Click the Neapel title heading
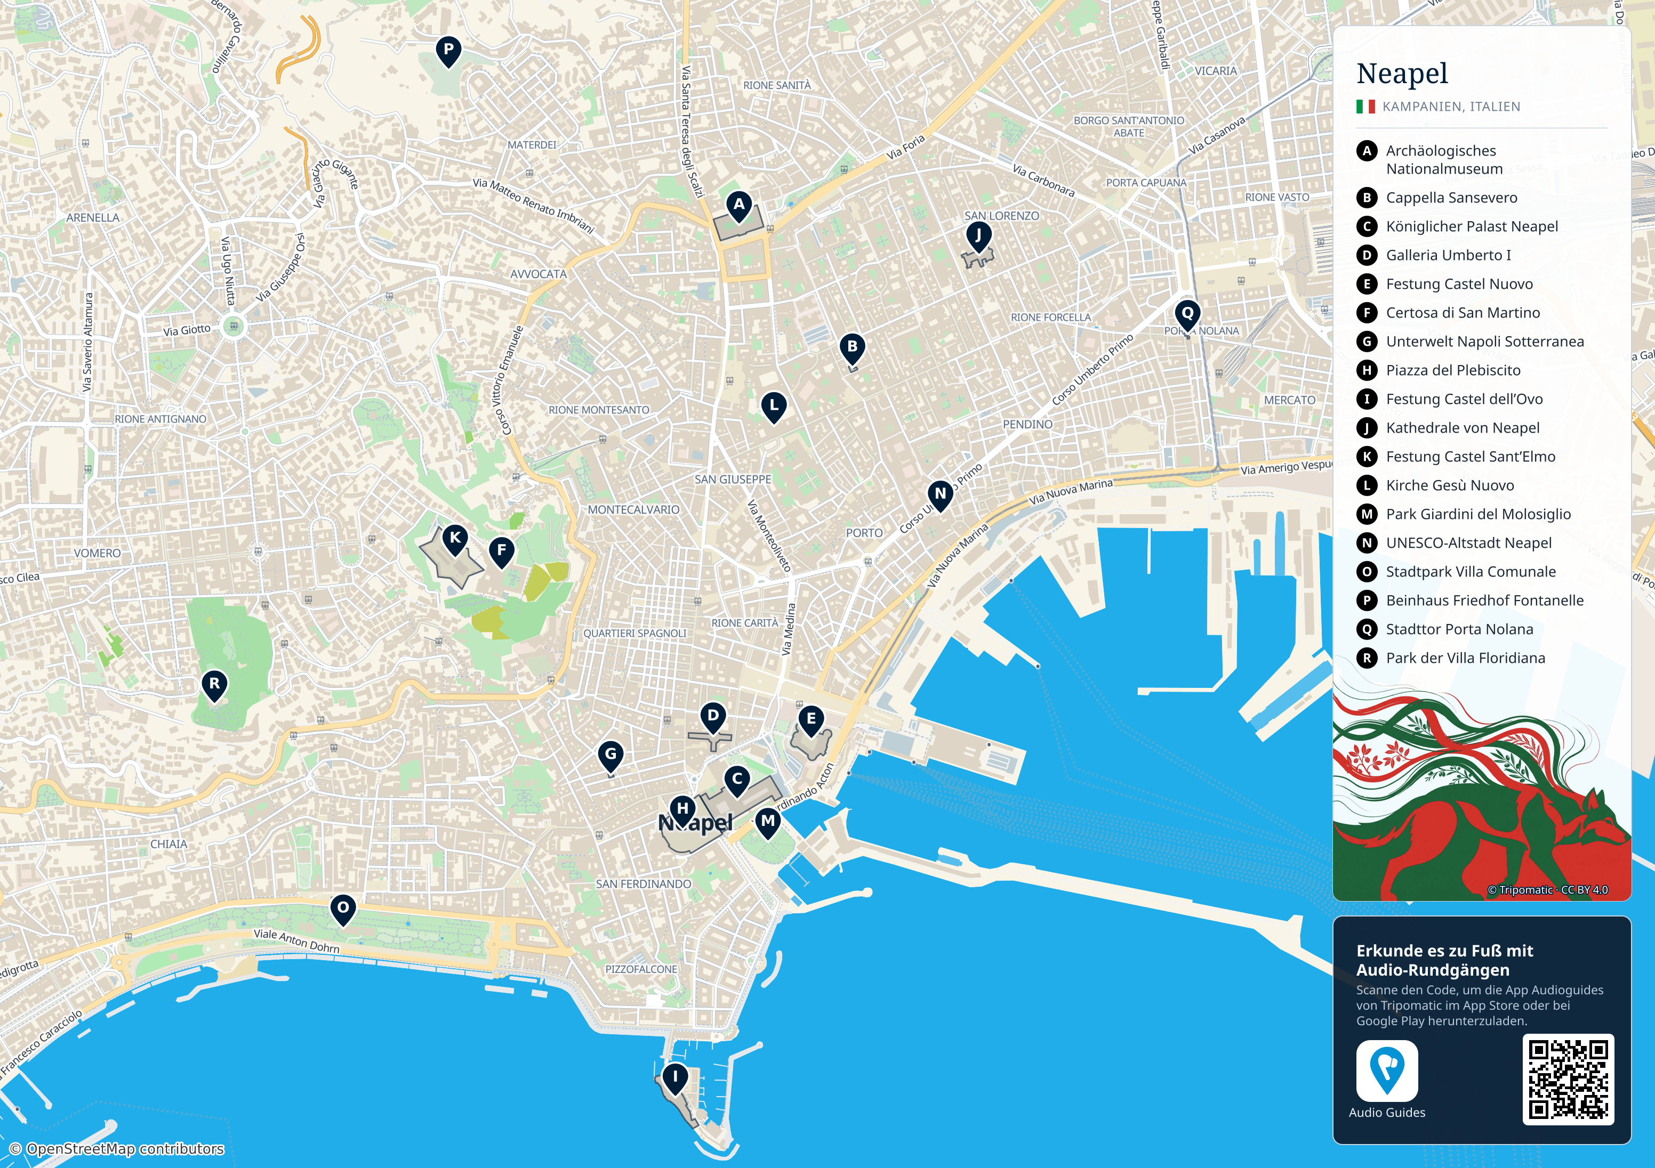The height and width of the screenshot is (1168, 1655). 1402,74
